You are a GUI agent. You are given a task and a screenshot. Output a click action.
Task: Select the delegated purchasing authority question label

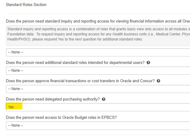(53, 99)
